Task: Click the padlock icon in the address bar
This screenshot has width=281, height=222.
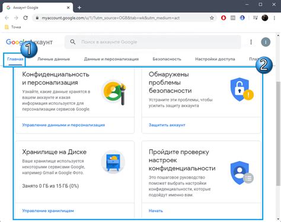Action: pyautogui.click(x=37, y=18)
